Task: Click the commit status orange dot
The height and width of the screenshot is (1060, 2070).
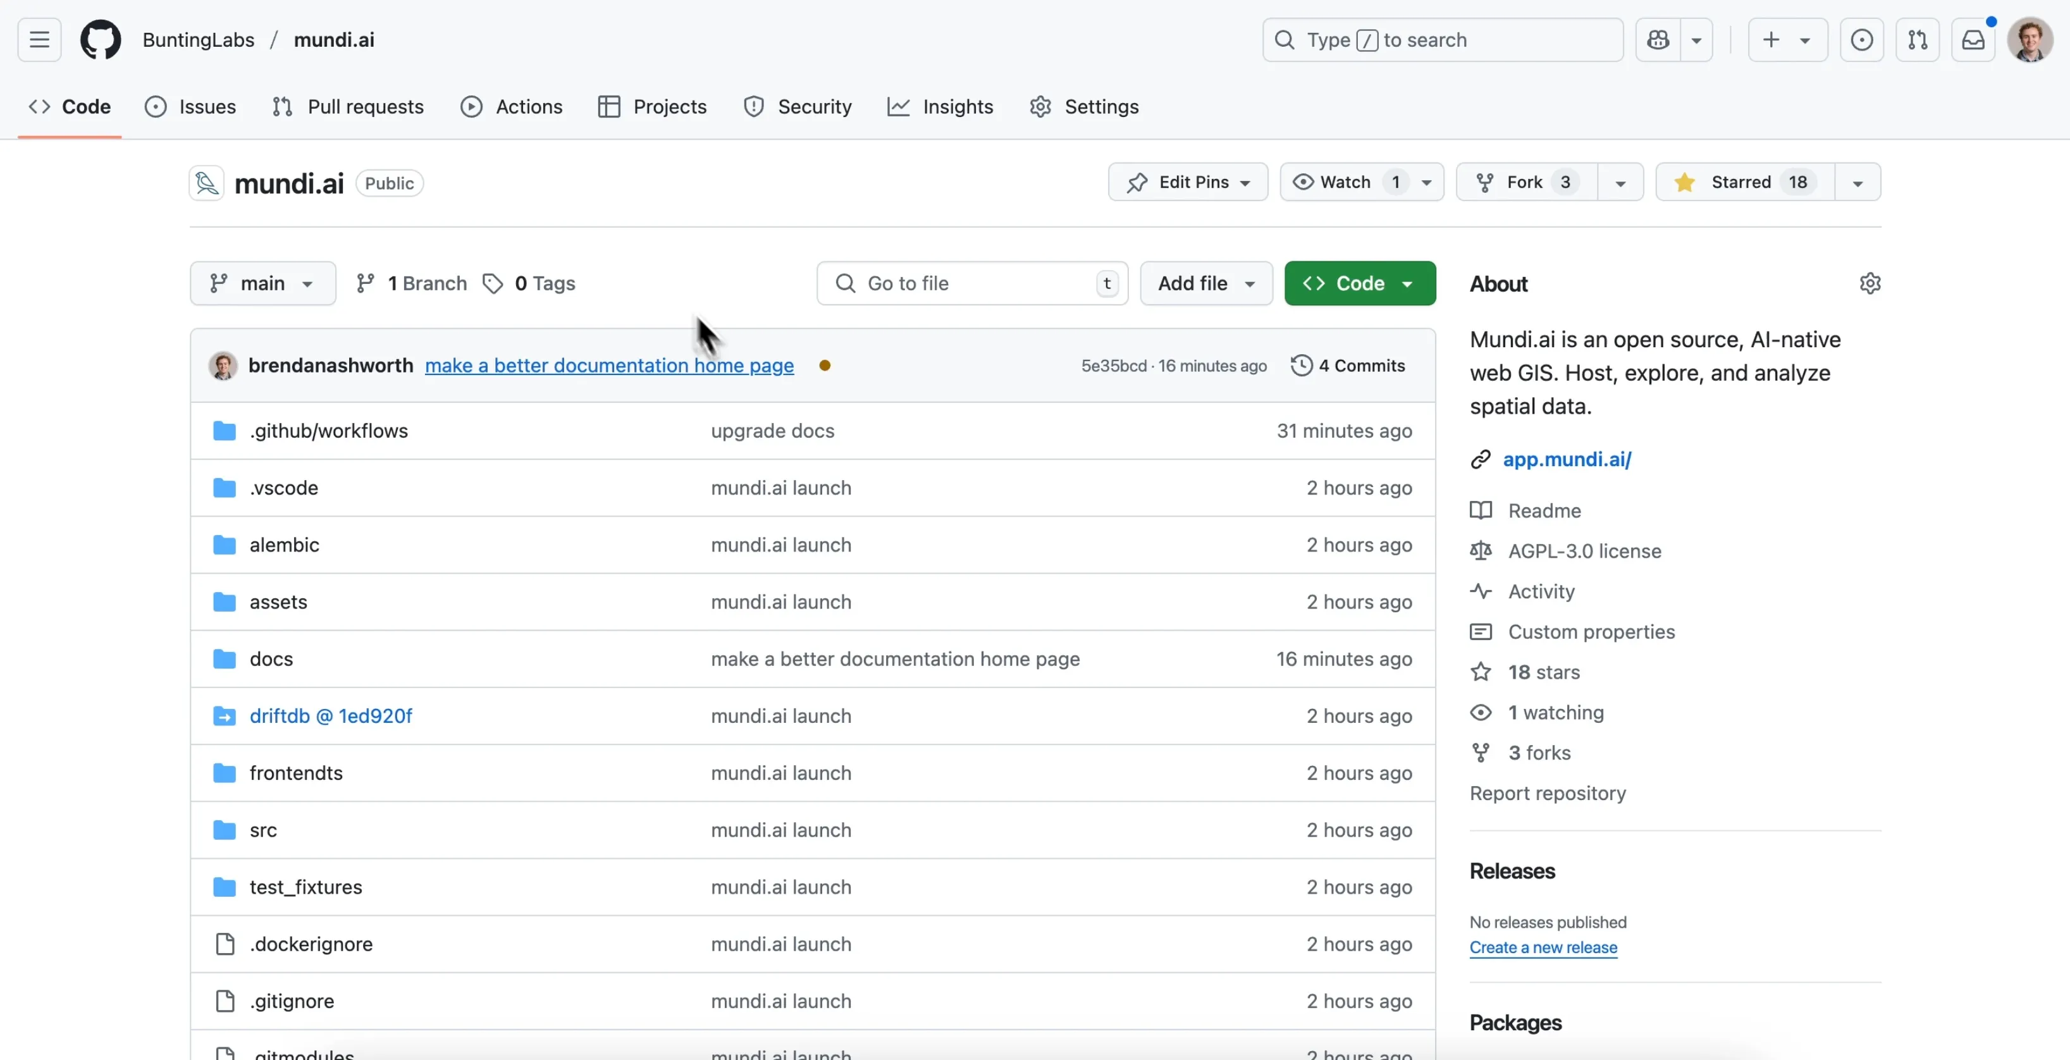Action: coord(825,366)
